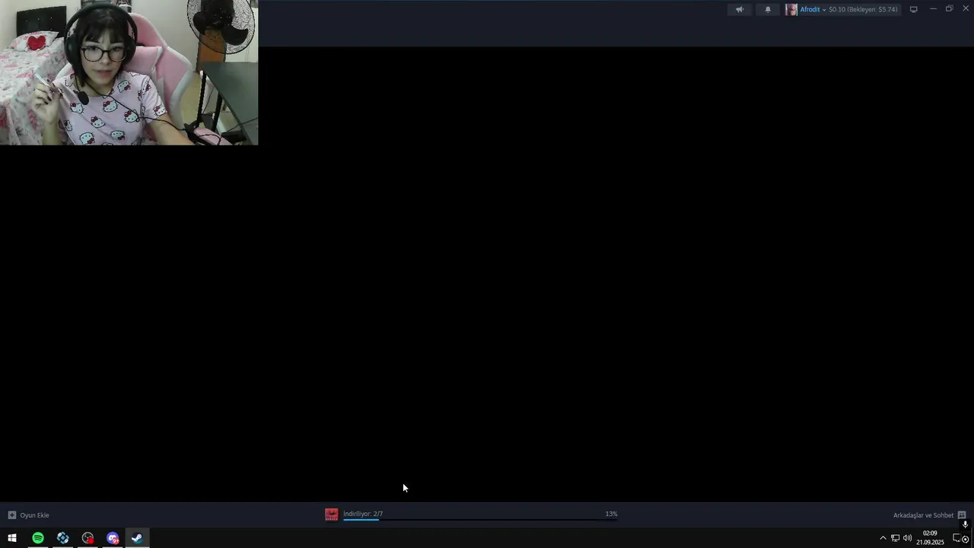Open the purple chat taskbar app

(x=113, y=538)
